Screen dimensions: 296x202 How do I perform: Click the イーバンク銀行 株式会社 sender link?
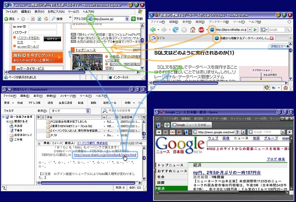coord(92,143)
